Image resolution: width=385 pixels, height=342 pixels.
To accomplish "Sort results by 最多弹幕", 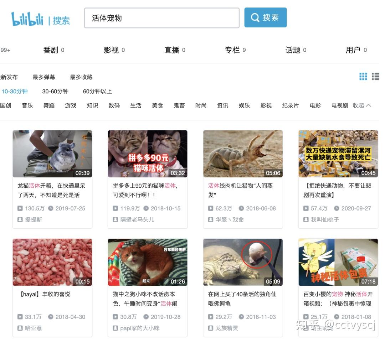I will [44, 77].
